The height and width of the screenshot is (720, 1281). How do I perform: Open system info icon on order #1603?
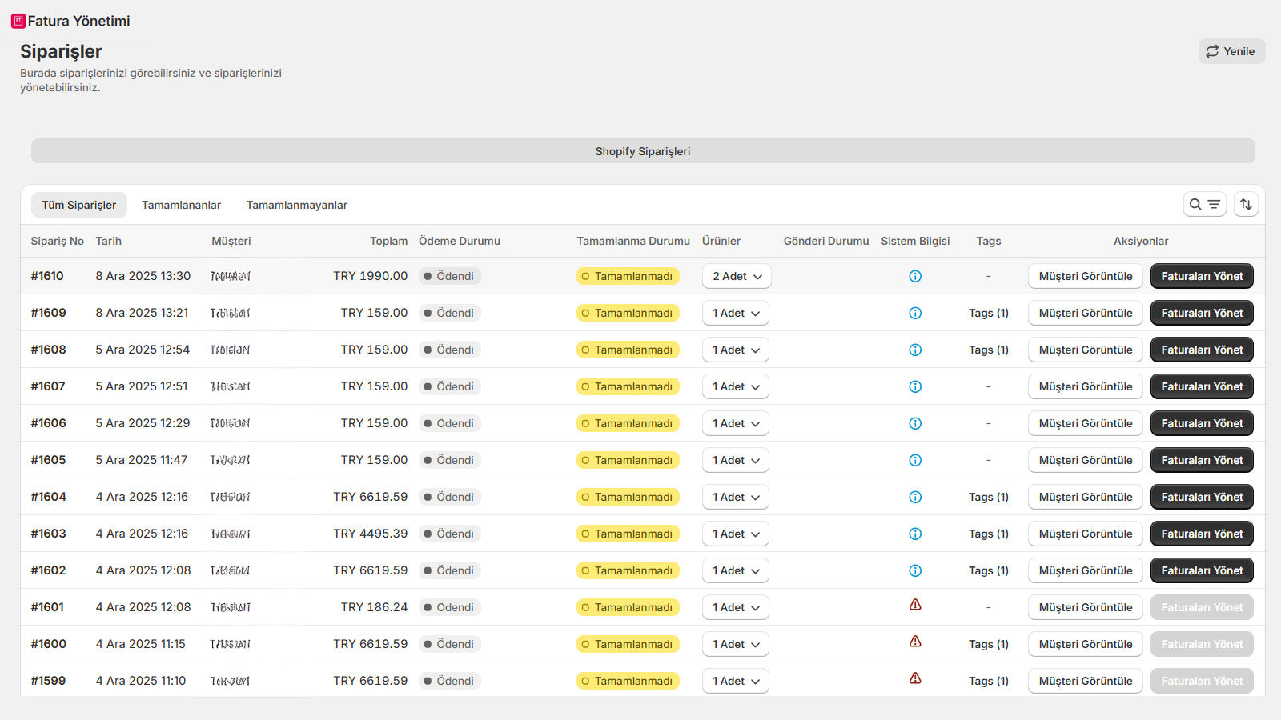coord(915,534)
